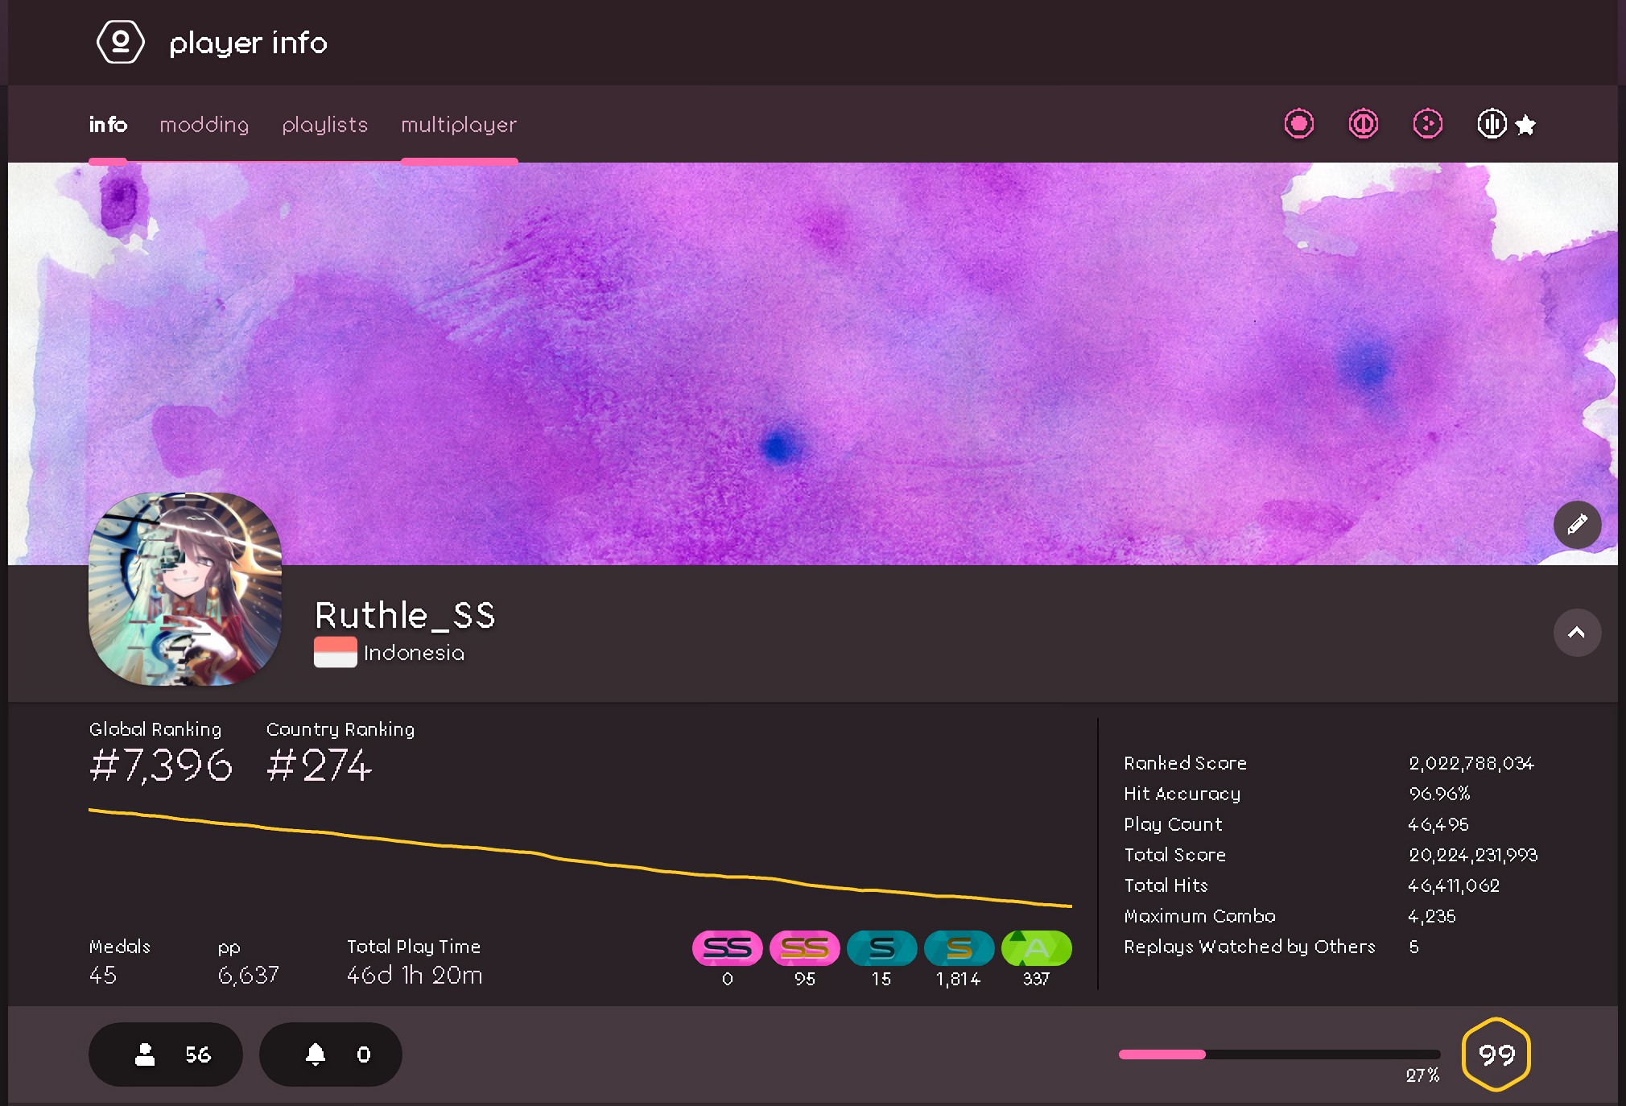Click the level progress bar

[x=1278, y=1054]
